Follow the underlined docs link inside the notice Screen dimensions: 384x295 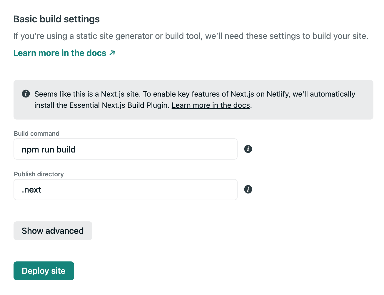pos(211,105)
